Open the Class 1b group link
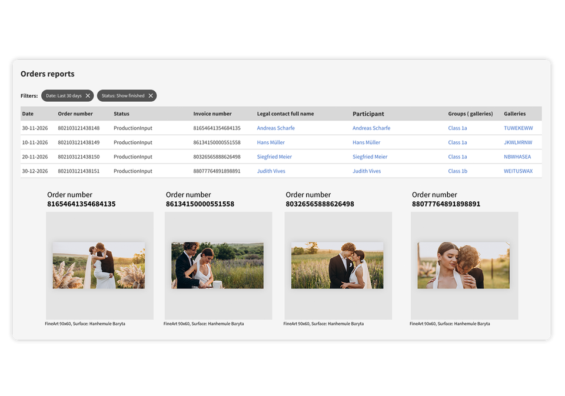 tap(458, 171)
